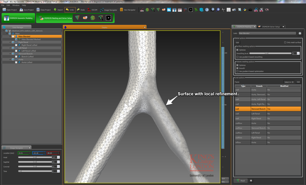Switch to CRIMSON Solver Setup tab
The image size is (306, 185).
[x=270, y=27]
